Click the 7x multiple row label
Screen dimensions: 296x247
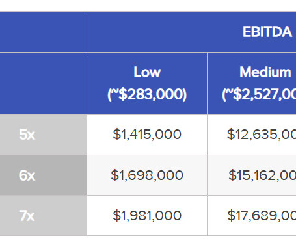click(x=44, y=216)
